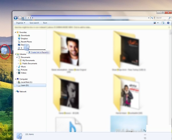Open the change view dropdown
The image size is (172, 140).
click(158, 23)
